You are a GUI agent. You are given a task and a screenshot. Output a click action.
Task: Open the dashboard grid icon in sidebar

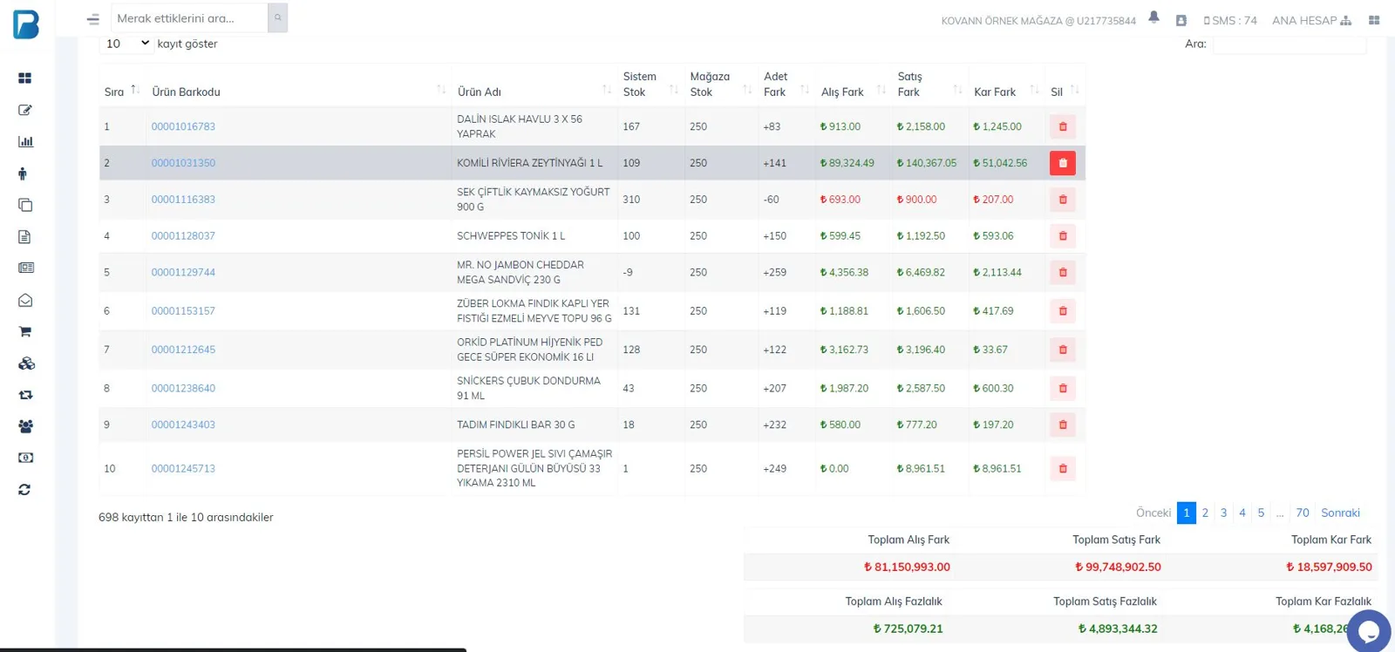(x=24, y=78)
